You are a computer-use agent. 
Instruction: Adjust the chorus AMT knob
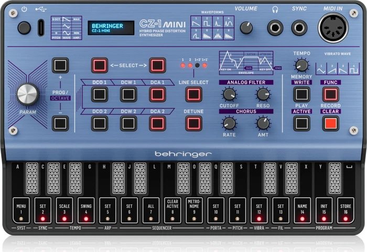click(x=263, y=123)
